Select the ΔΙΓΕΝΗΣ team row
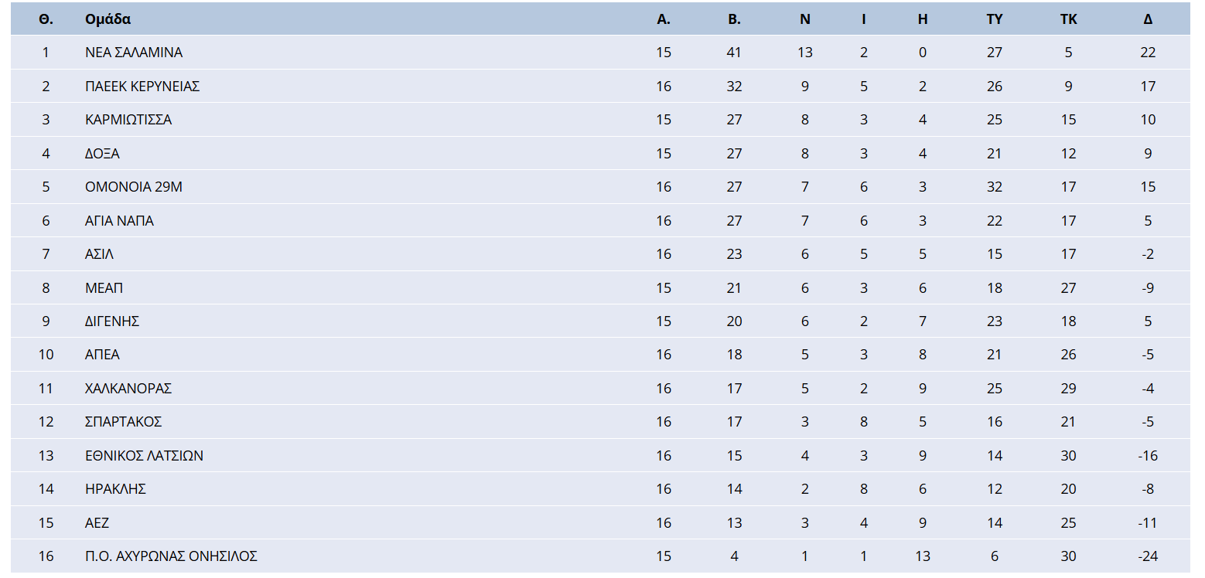1205x578 pixels. click(112, 321)
